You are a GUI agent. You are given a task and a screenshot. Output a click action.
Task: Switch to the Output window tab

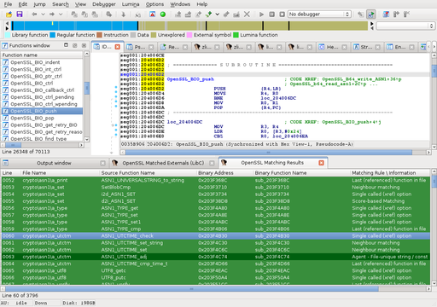coord(54,163)
